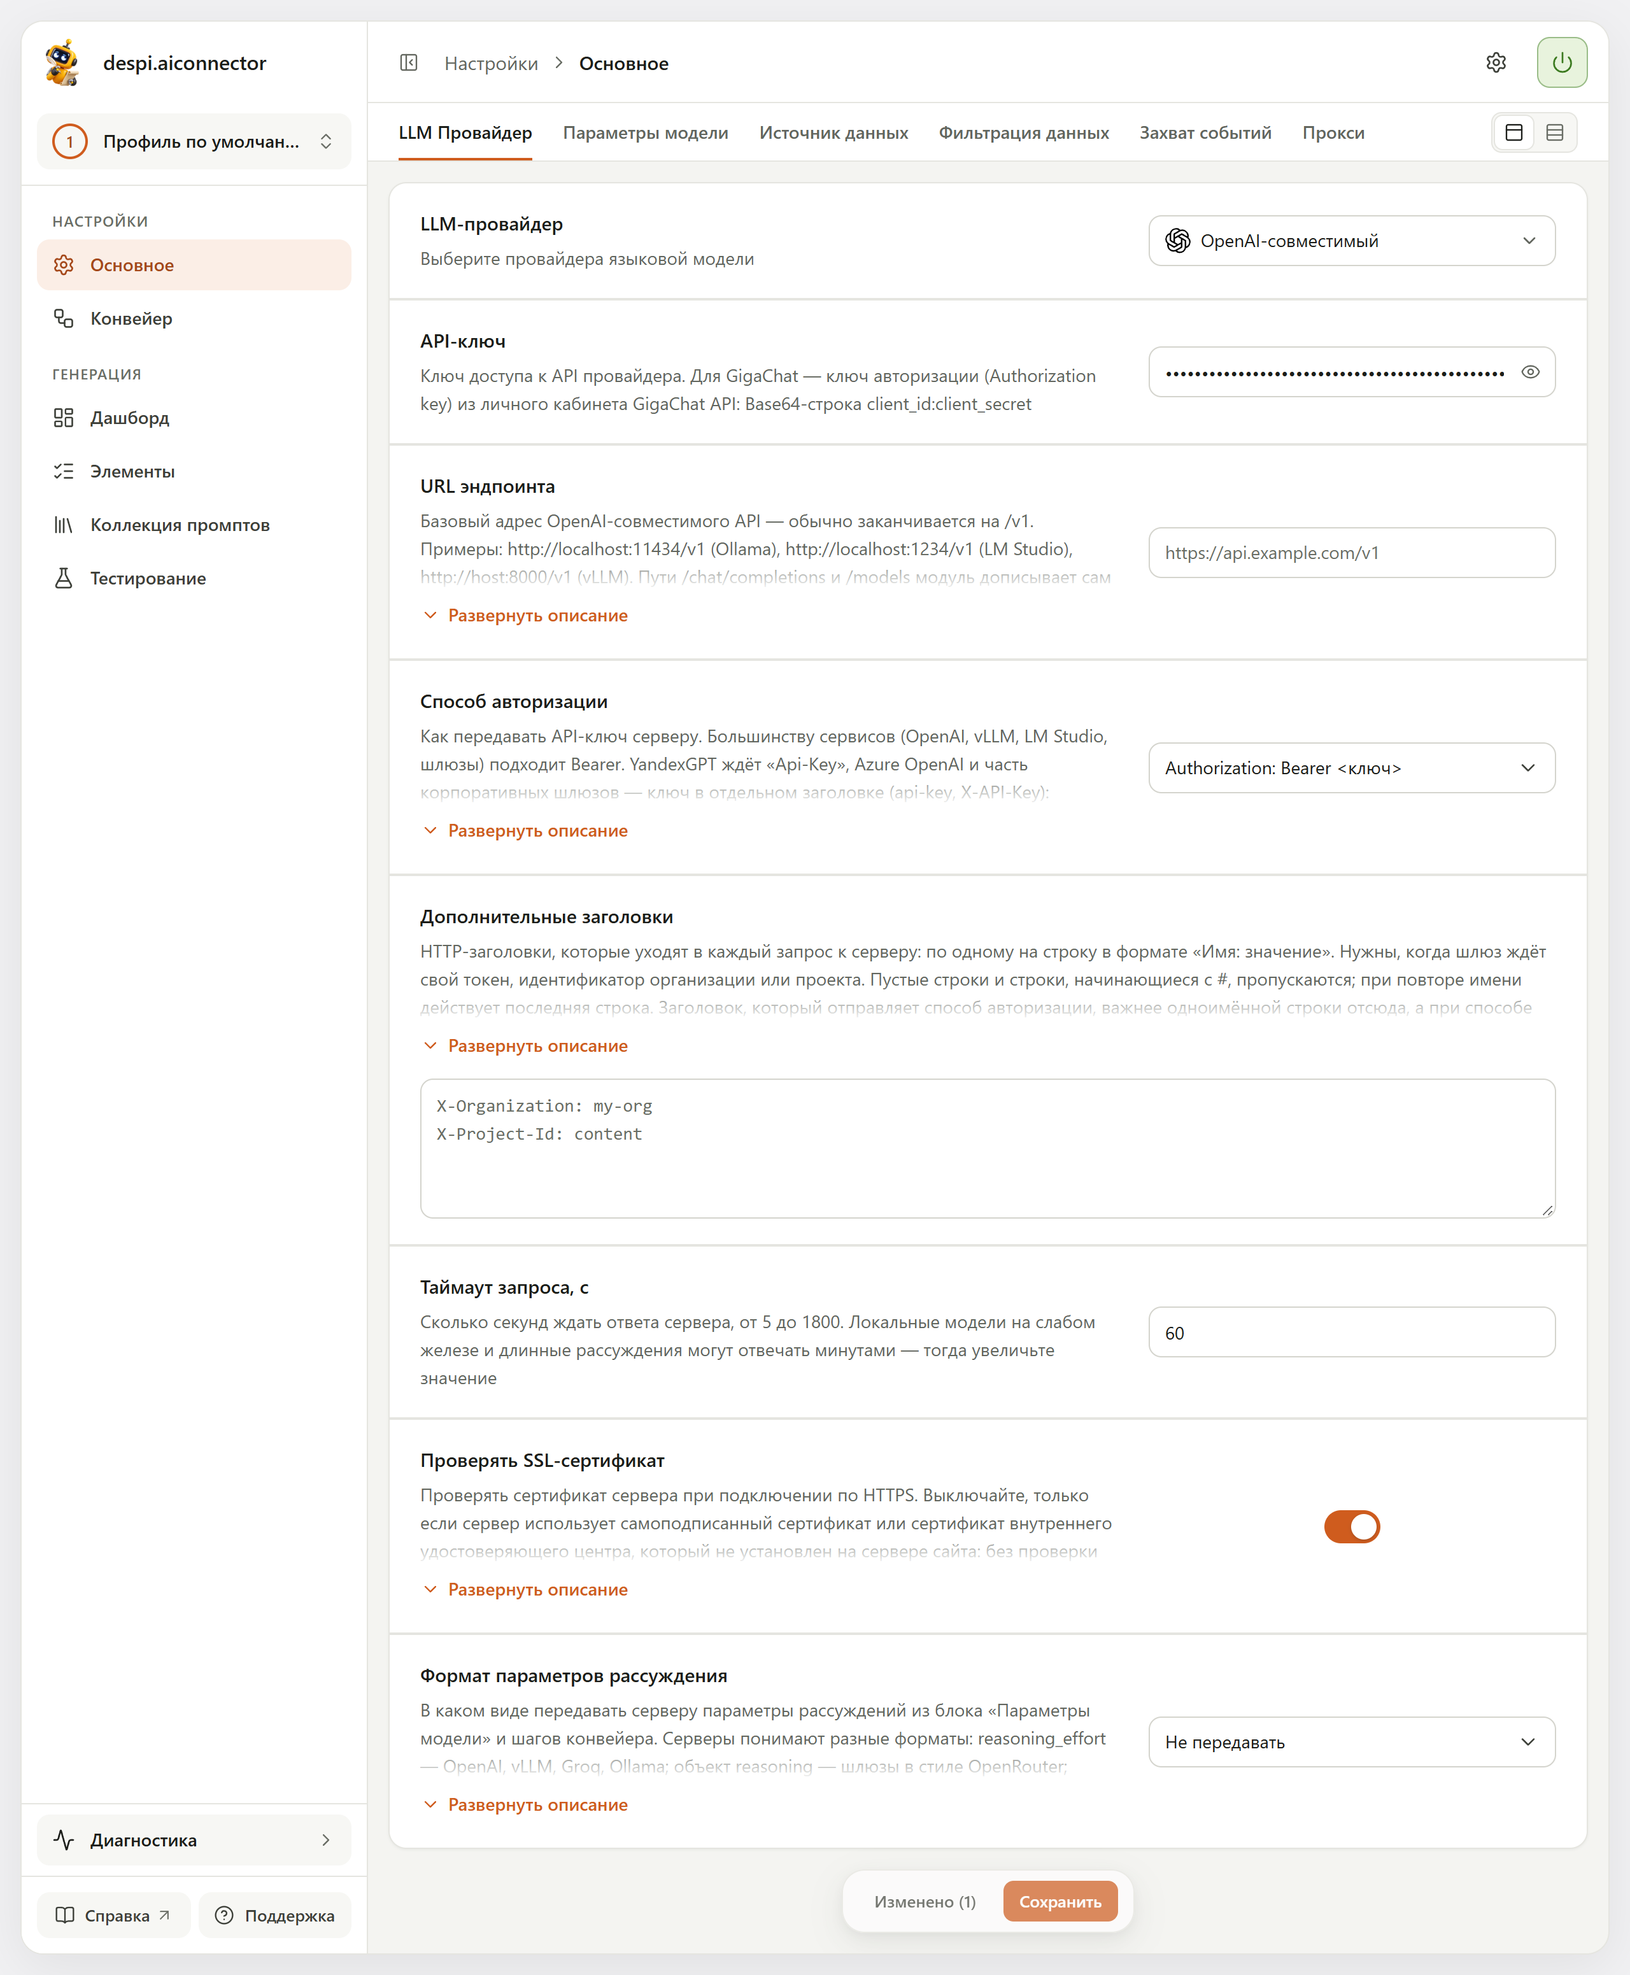Click the green power button

[x=1561, y=63]
